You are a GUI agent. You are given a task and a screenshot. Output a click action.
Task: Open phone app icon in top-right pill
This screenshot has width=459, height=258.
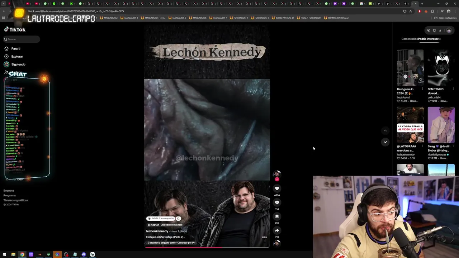[x=434, y=30]
